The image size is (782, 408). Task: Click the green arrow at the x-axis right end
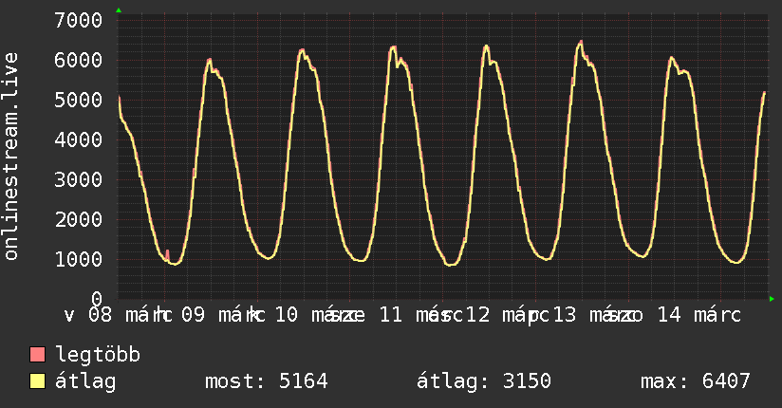coord(772,299)
